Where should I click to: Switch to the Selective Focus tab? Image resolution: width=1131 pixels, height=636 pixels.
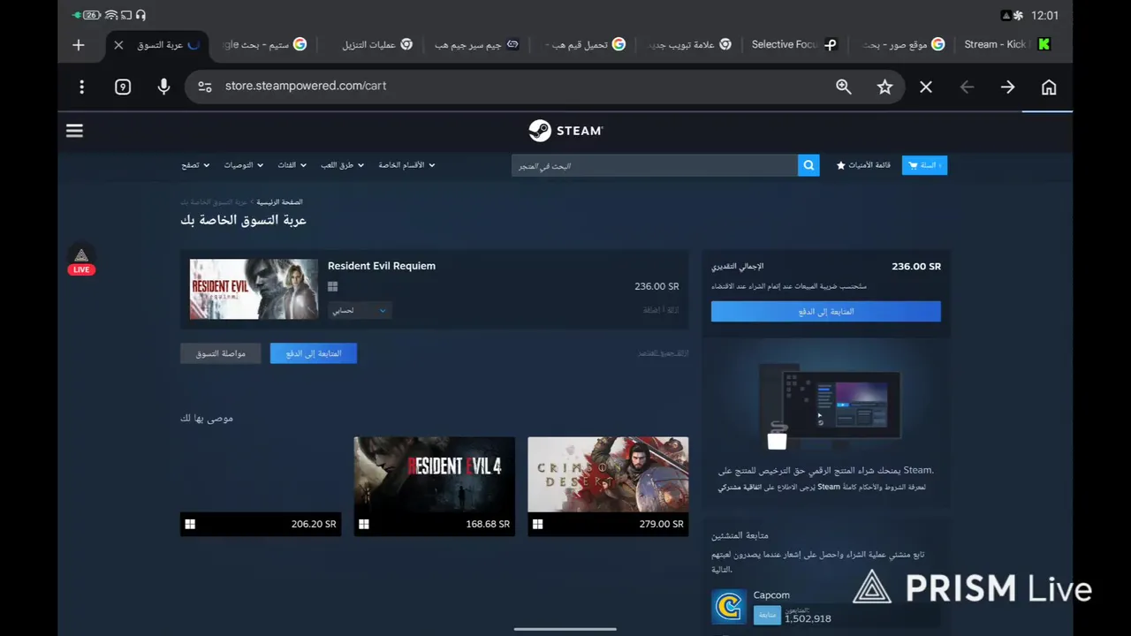coord(793,45)
